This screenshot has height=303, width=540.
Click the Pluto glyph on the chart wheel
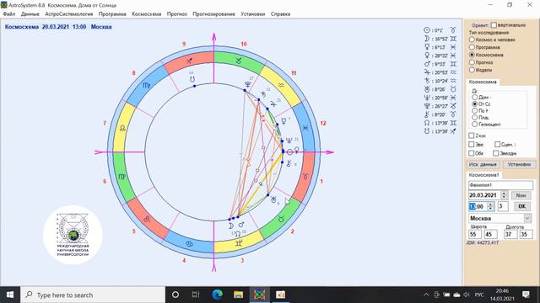(x=247, y=85)
